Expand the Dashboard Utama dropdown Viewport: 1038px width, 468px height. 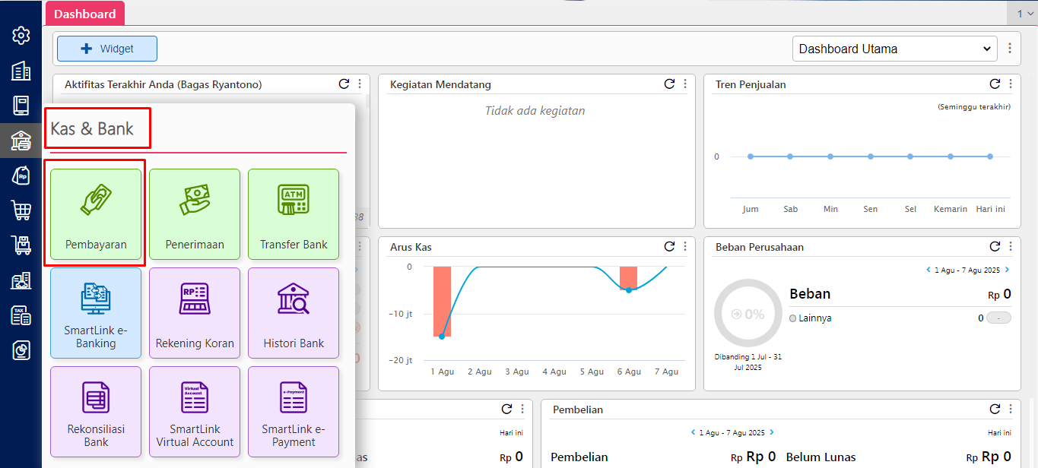tap(894, 49)
